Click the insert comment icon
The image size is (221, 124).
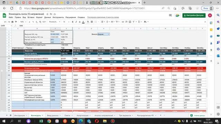point(126,22)
